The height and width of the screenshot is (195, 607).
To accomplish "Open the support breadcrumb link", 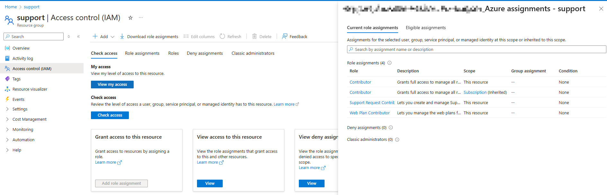I will (x=32, y=7).
